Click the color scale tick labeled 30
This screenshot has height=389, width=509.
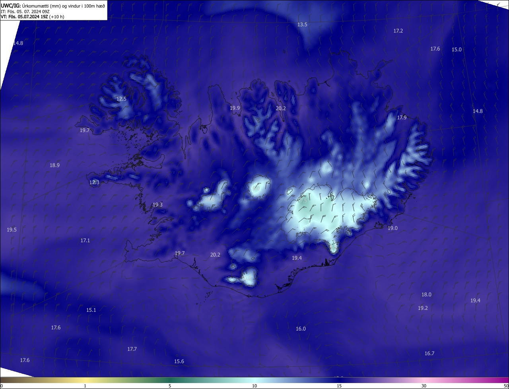point(424,386)
